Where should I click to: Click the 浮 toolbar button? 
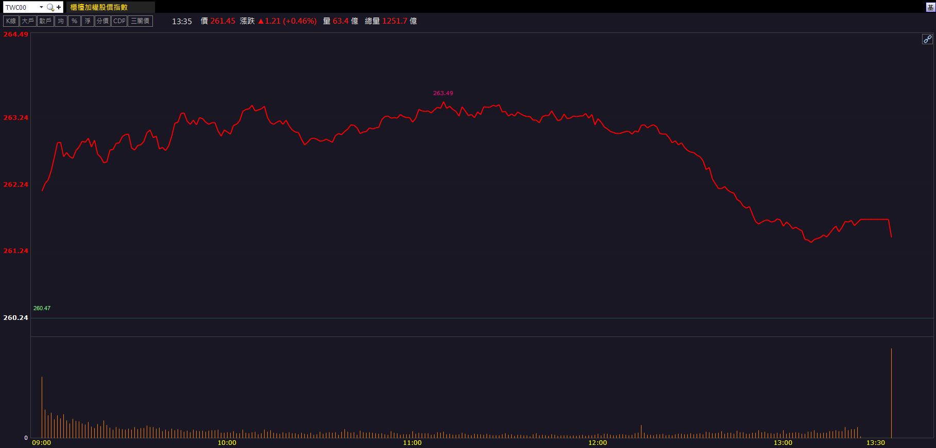click(x=88, y=21)
